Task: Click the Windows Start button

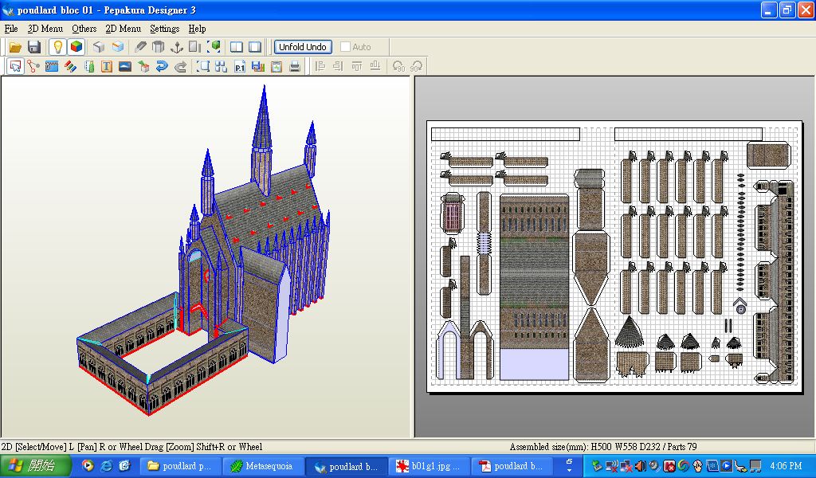Action: [x=35, y=465]
